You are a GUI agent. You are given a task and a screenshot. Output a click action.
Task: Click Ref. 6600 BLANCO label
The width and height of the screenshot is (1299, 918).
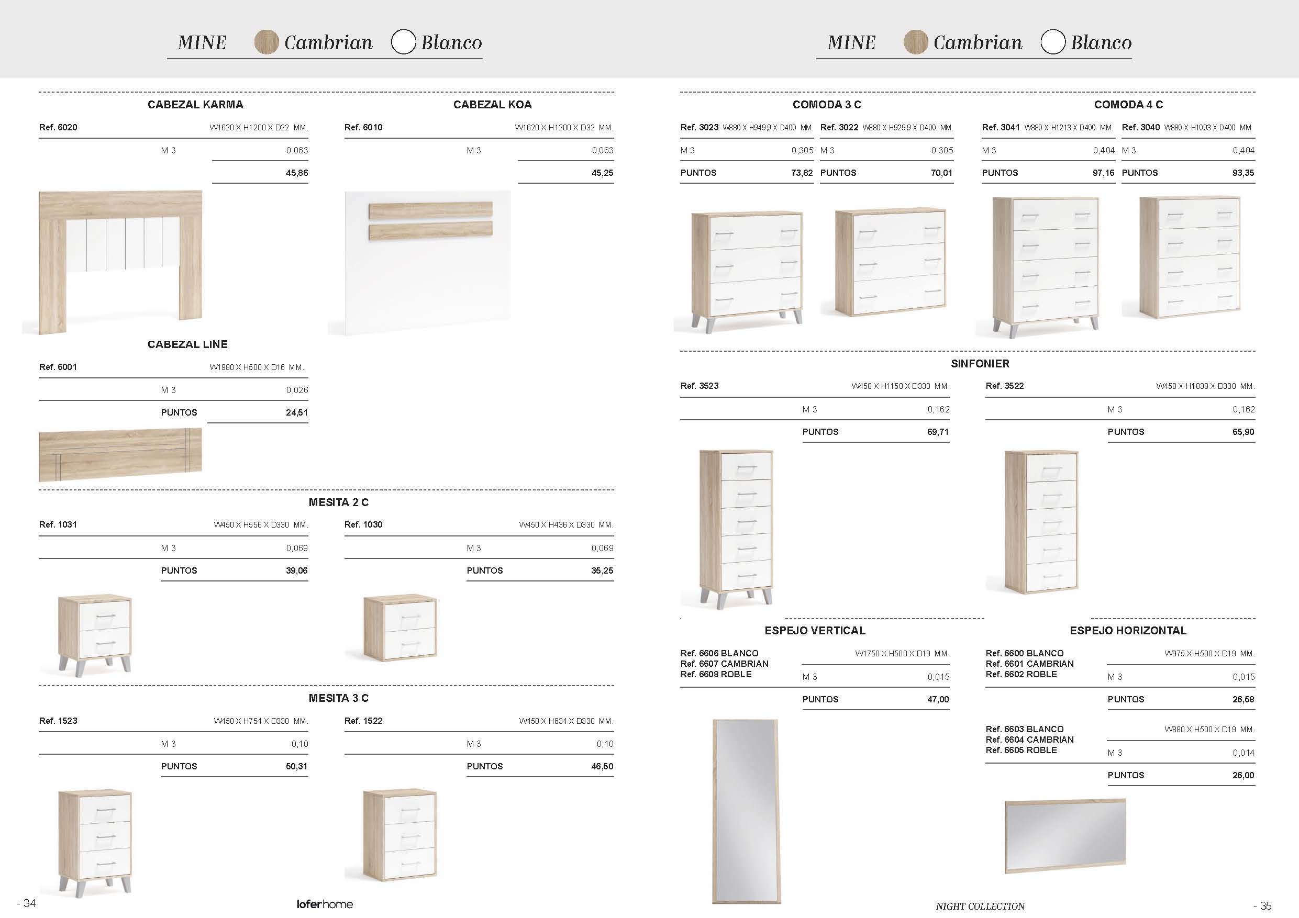pos(1025,653)
